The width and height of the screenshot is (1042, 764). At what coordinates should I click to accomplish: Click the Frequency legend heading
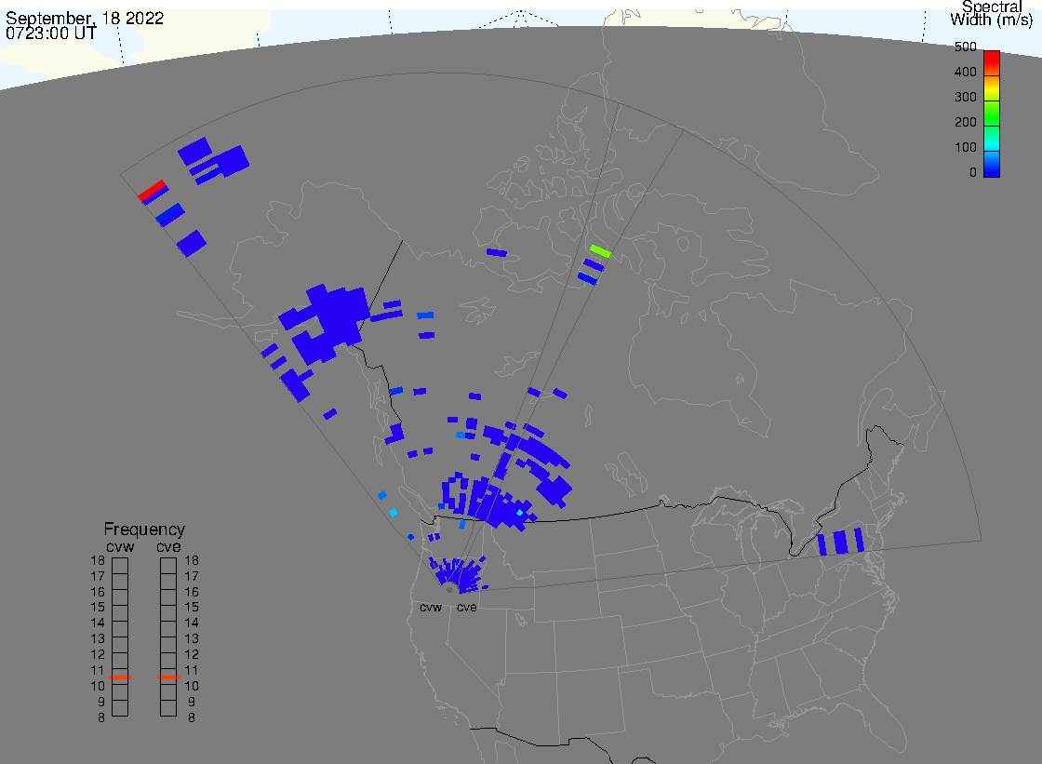coord(144,529)
